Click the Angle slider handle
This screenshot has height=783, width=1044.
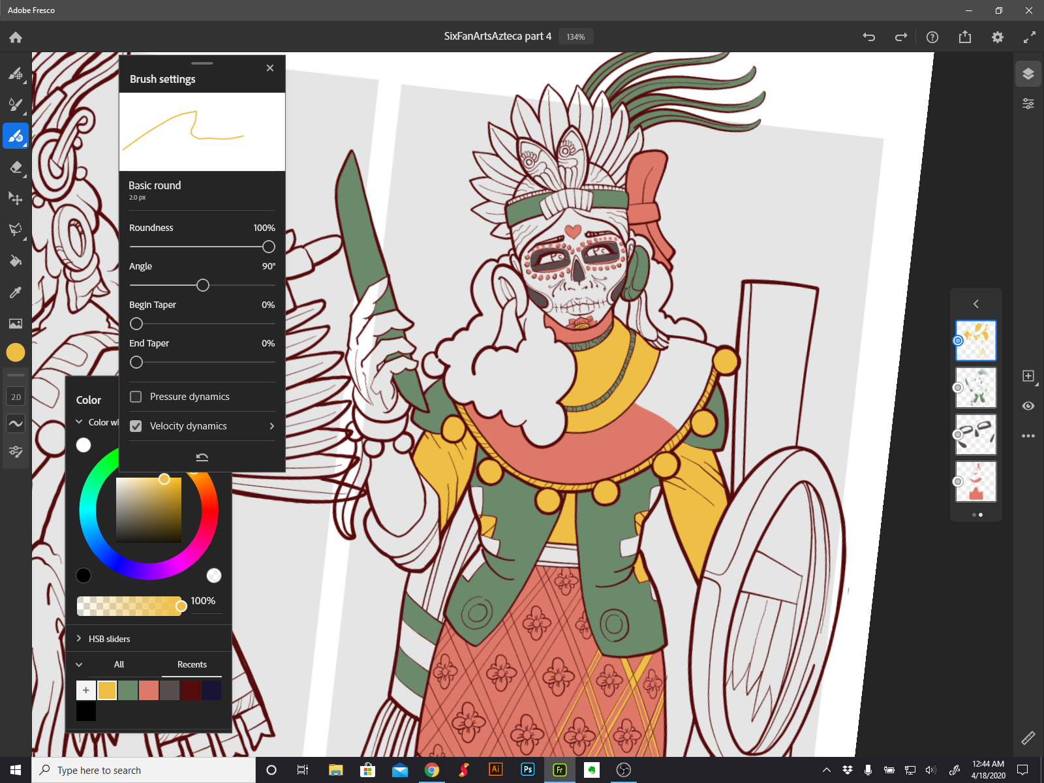point(203,285)
